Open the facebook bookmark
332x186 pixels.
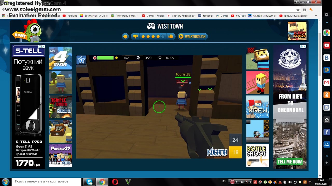[x=206, y=16]
